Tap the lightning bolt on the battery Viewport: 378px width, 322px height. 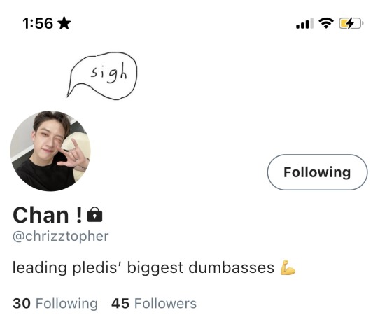[x=349, y=23]
